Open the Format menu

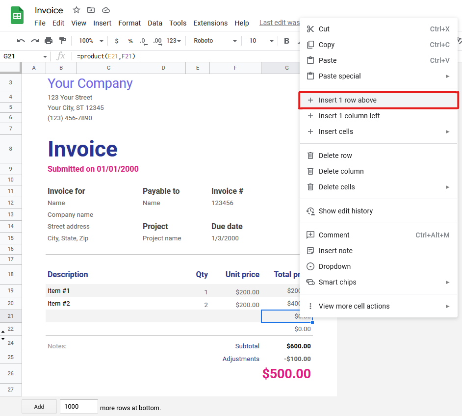point(129,23)
